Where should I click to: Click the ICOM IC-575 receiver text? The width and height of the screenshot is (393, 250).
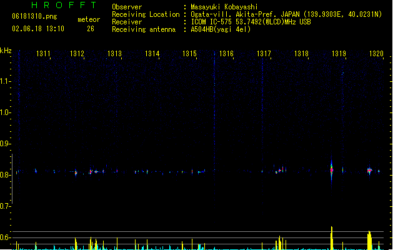(x=251, y=22)
